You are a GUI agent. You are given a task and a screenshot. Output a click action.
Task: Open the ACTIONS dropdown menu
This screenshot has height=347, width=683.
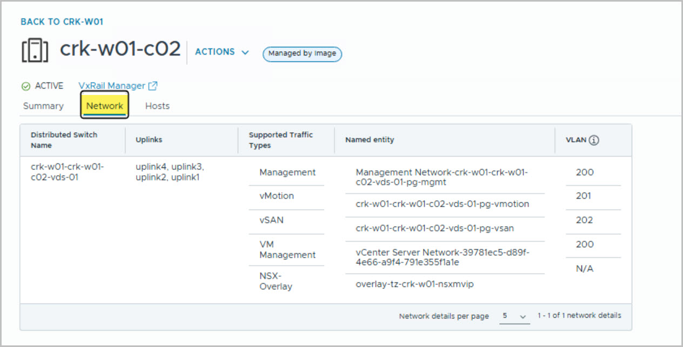click(222, 52)
